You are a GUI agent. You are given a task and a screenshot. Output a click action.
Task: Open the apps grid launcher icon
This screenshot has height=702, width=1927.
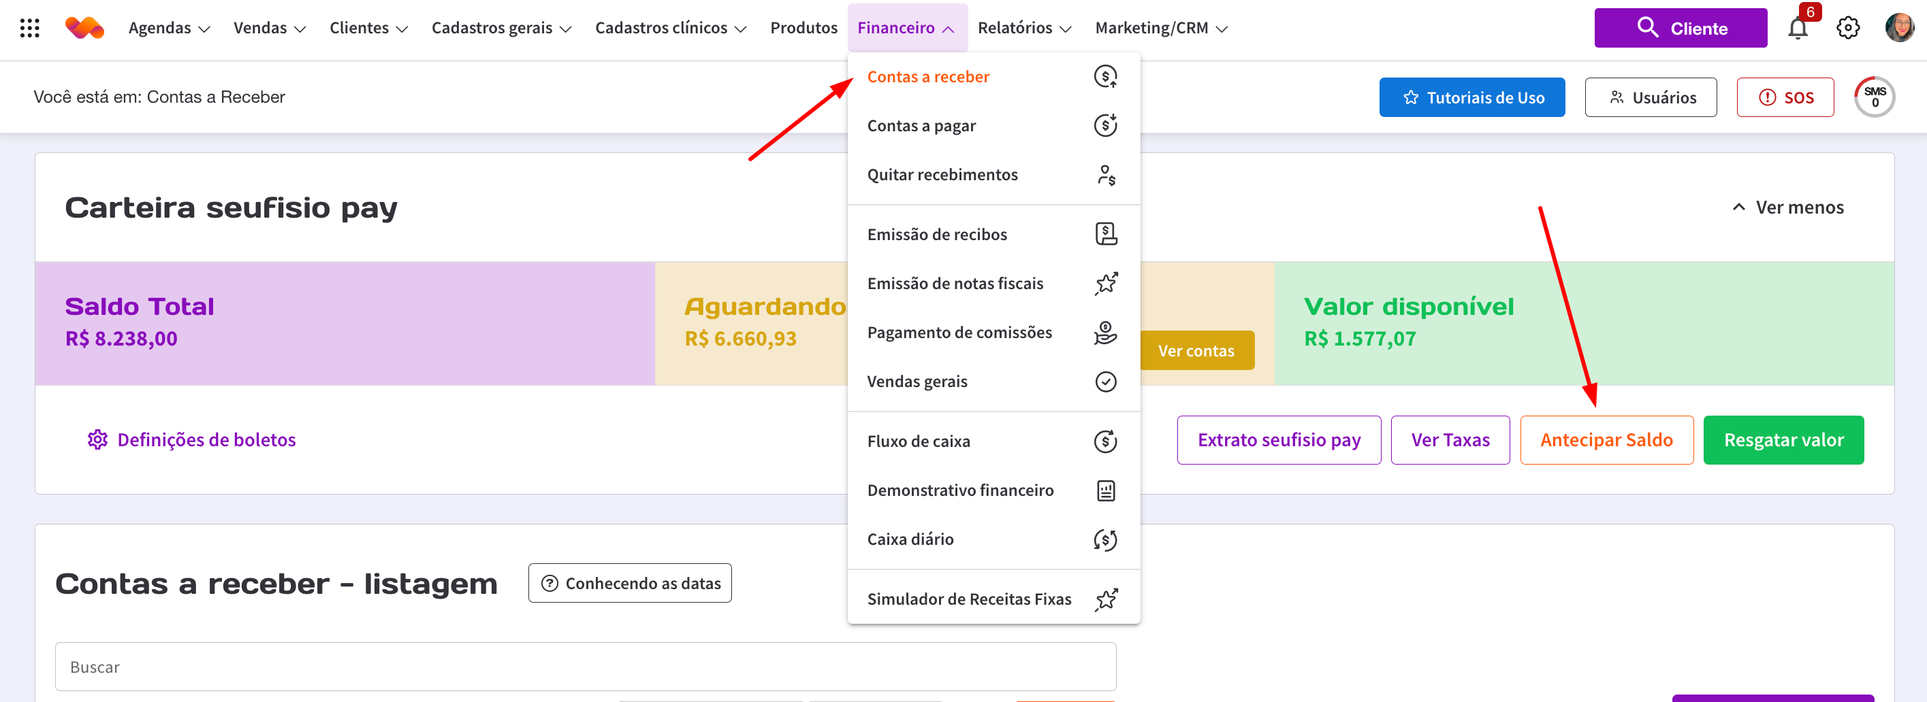(29, 29)
